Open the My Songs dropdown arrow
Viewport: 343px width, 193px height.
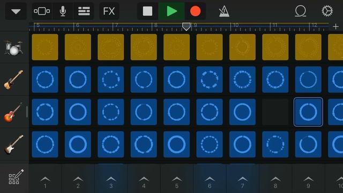(x=16, y=11)
